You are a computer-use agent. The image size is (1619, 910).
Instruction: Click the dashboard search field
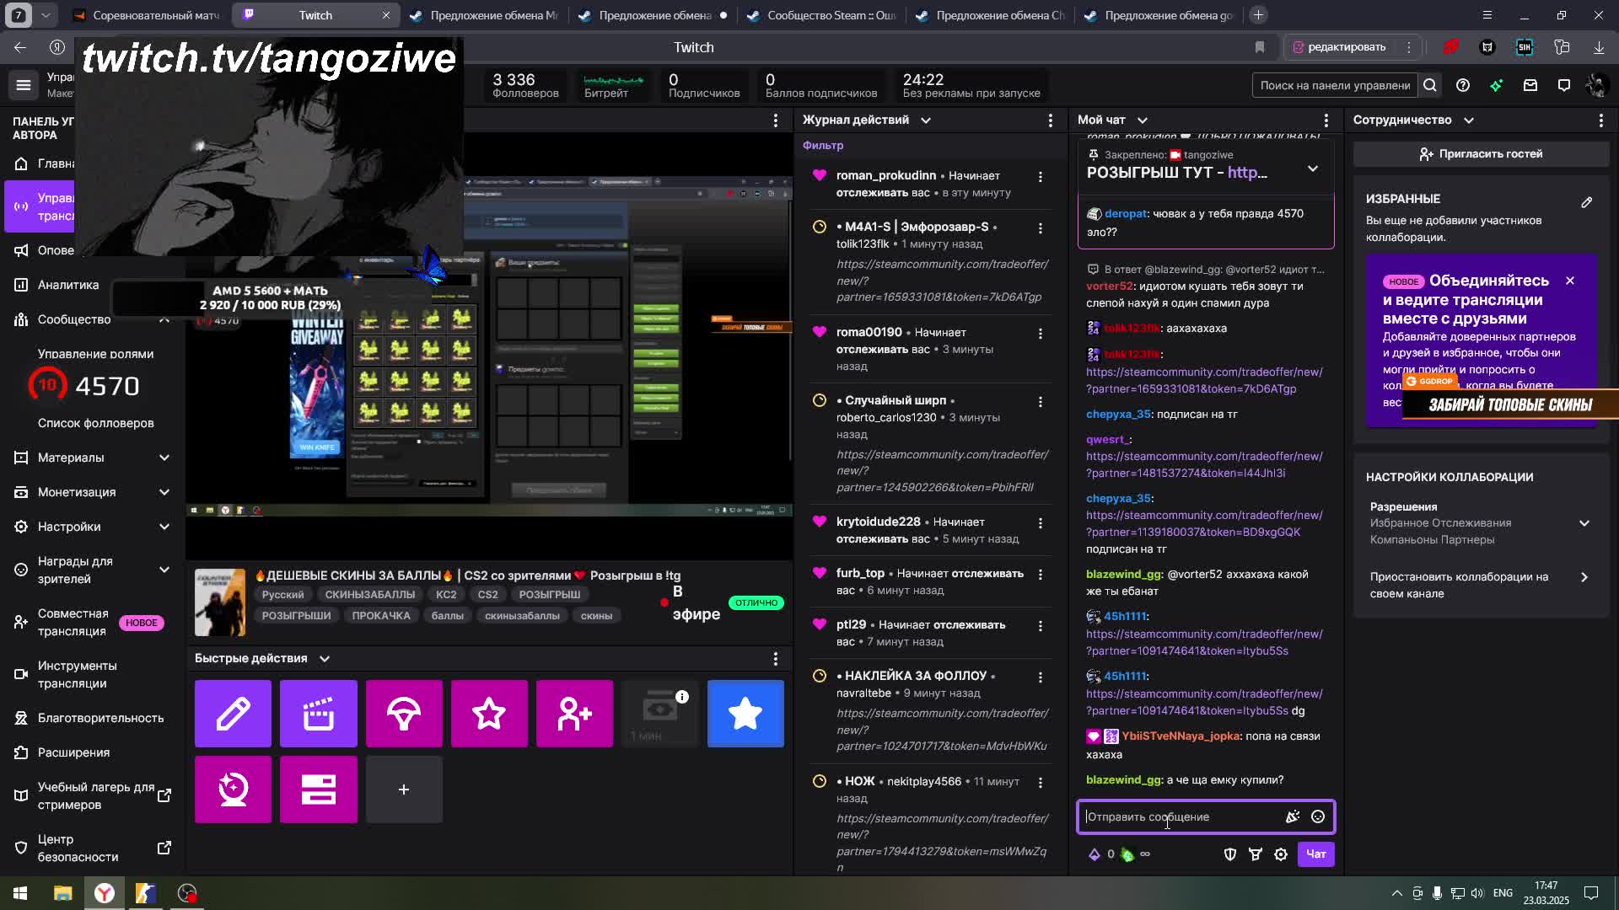[1334, 85]
